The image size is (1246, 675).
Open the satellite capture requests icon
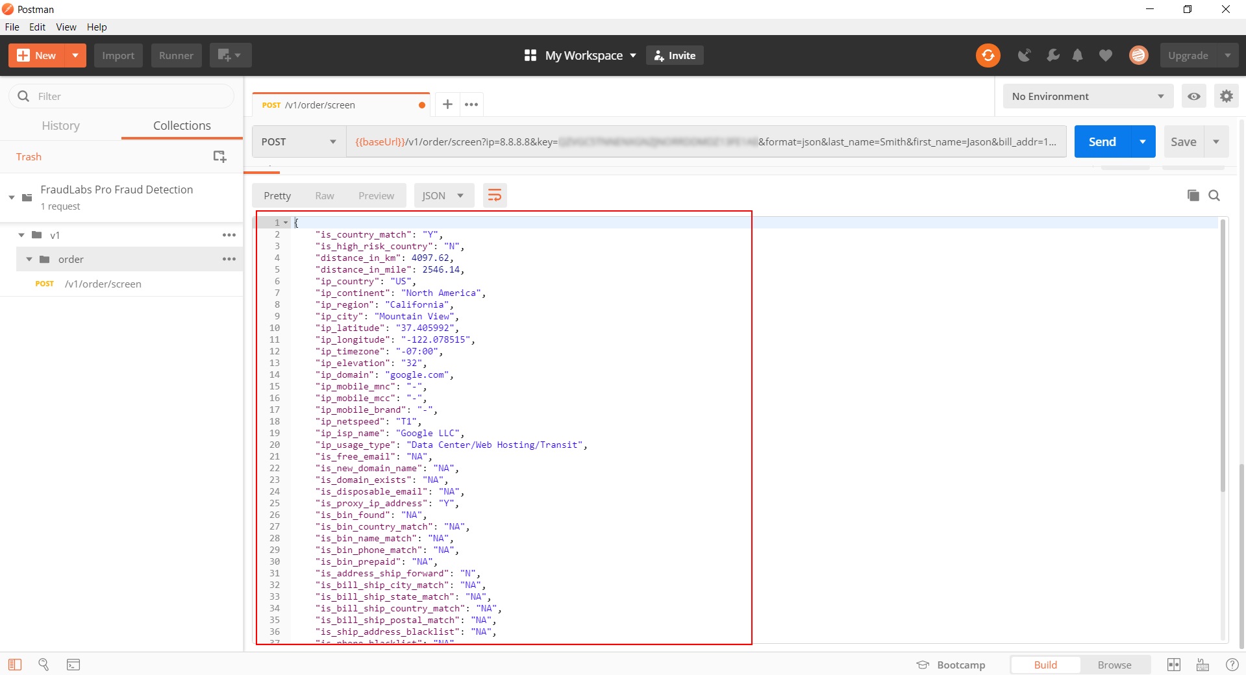[1025, 56]
